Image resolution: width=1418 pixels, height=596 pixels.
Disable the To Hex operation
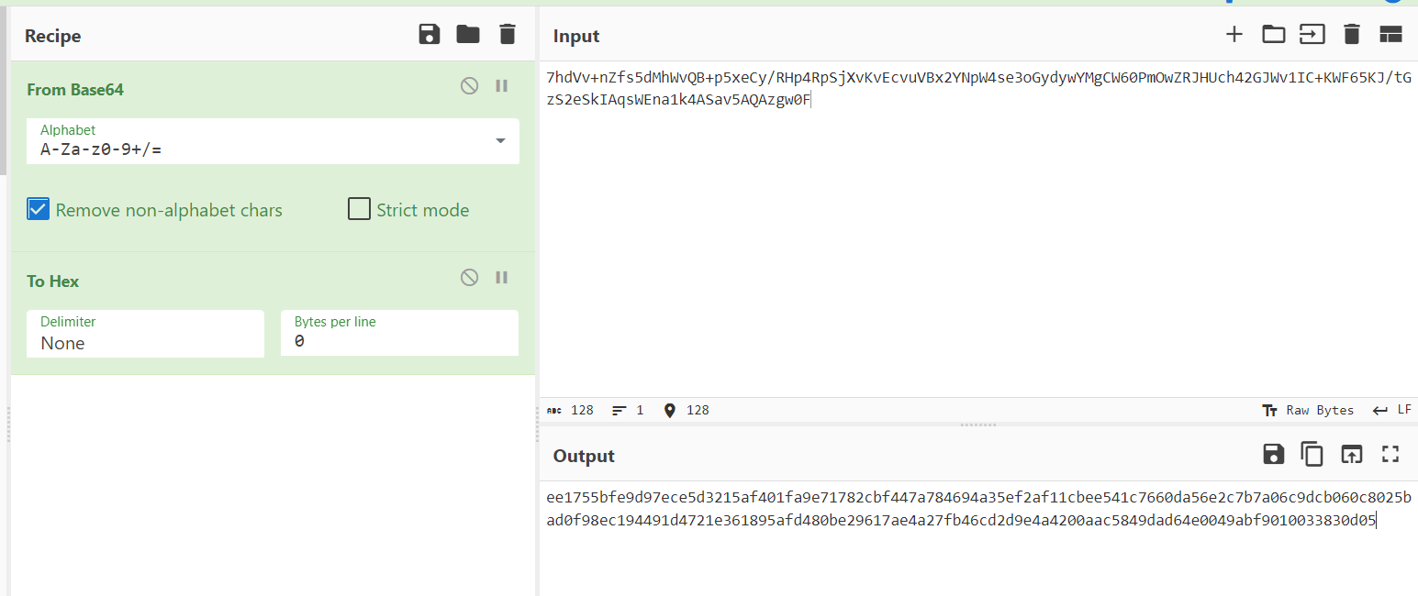469,277
